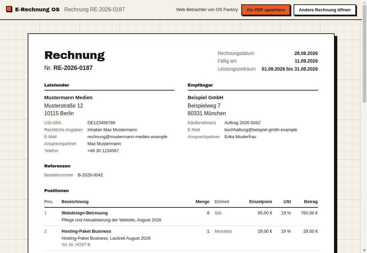Click invoice number RE-2026-0187 below heading

click(73, 68)
